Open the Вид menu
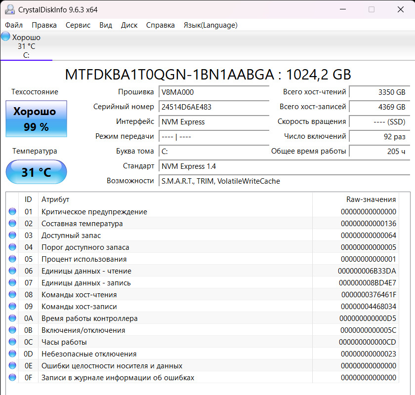 point(106,25)
